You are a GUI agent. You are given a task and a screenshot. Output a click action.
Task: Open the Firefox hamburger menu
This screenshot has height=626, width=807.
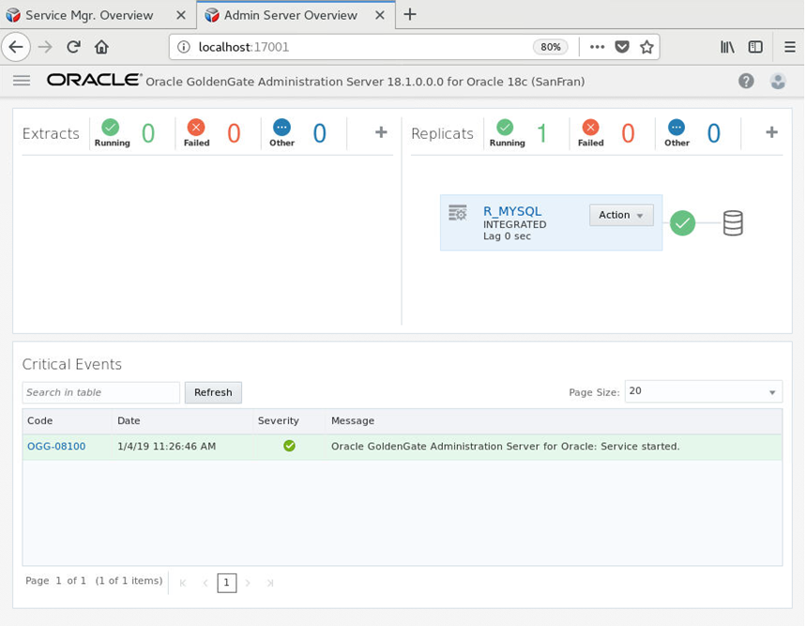[x=789, y=47]
